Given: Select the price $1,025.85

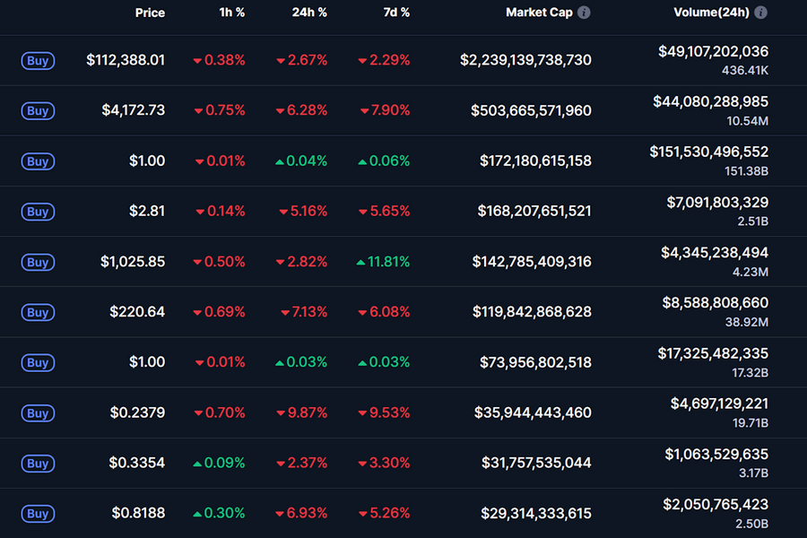Looking at the screenshot, I should [133, 262].
